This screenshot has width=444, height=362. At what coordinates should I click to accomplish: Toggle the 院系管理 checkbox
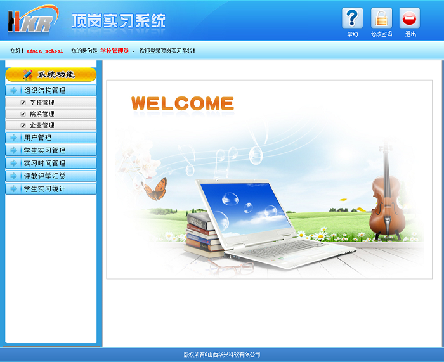click(x=23, y=113)
